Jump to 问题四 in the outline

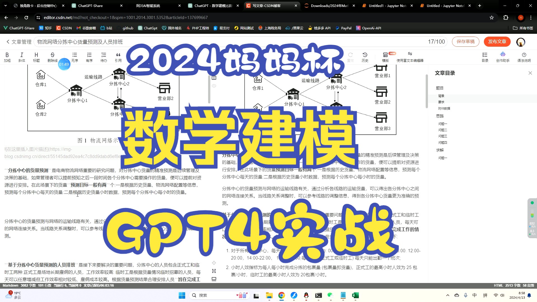coord(442,143)
